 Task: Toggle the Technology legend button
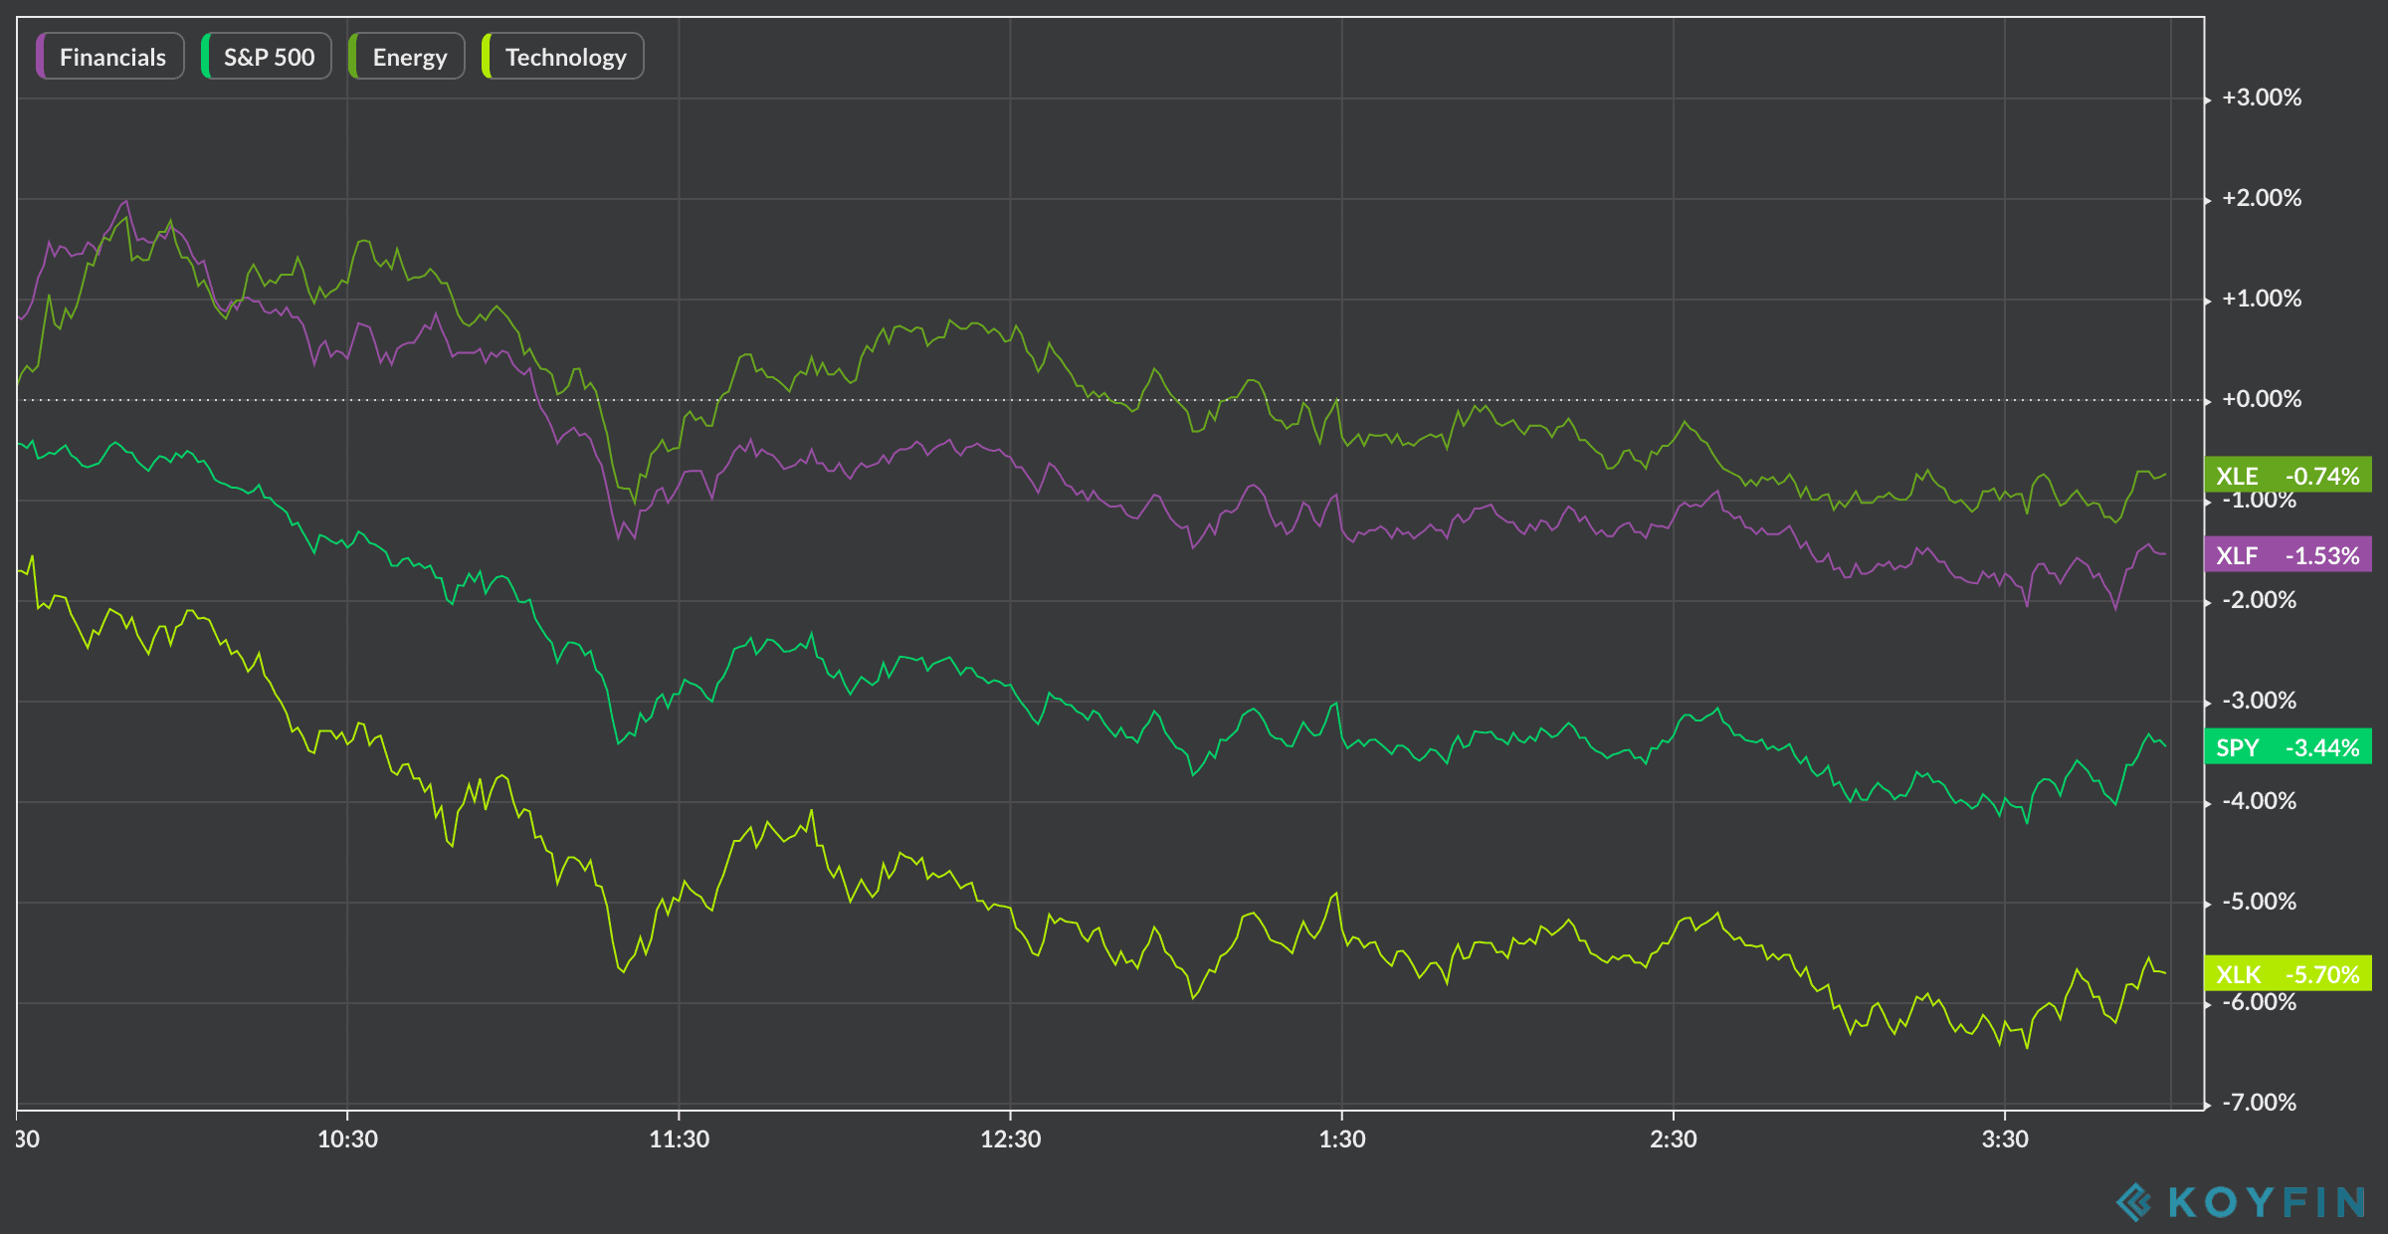pos(563,57)
